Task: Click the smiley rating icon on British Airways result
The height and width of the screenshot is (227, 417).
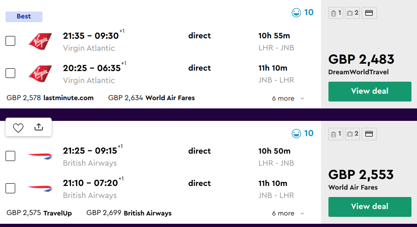Action: click(x=296, y=133)
